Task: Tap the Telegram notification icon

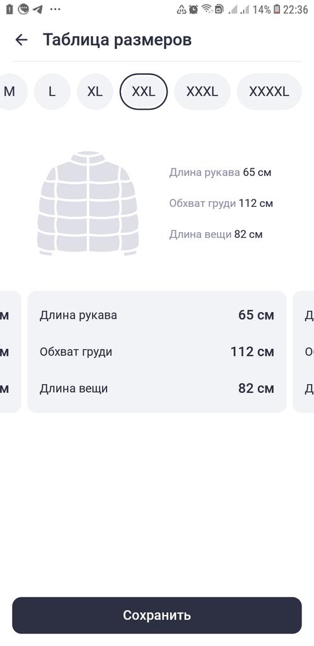Action: coord(37,9)
